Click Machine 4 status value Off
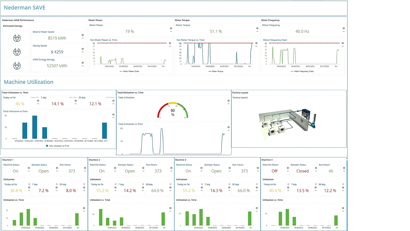This screenshot has height=231, width=410. pyautogui.click(x=274, y=171)
